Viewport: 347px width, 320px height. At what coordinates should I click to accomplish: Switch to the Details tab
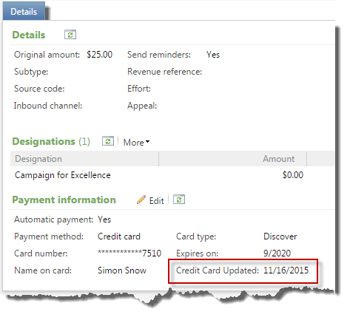(x=24, y=11)
